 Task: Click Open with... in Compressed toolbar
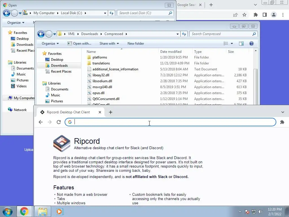click(79, 44)
